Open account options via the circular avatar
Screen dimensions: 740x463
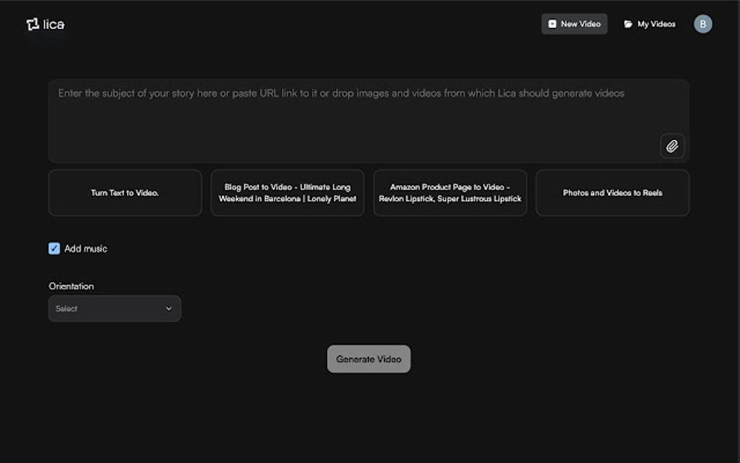pyautogui.click(x=702, y=23)
